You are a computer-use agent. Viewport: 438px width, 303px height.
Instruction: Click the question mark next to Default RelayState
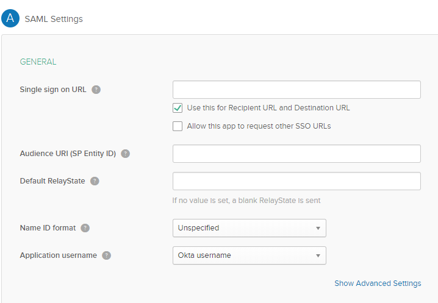pos(95,181)
